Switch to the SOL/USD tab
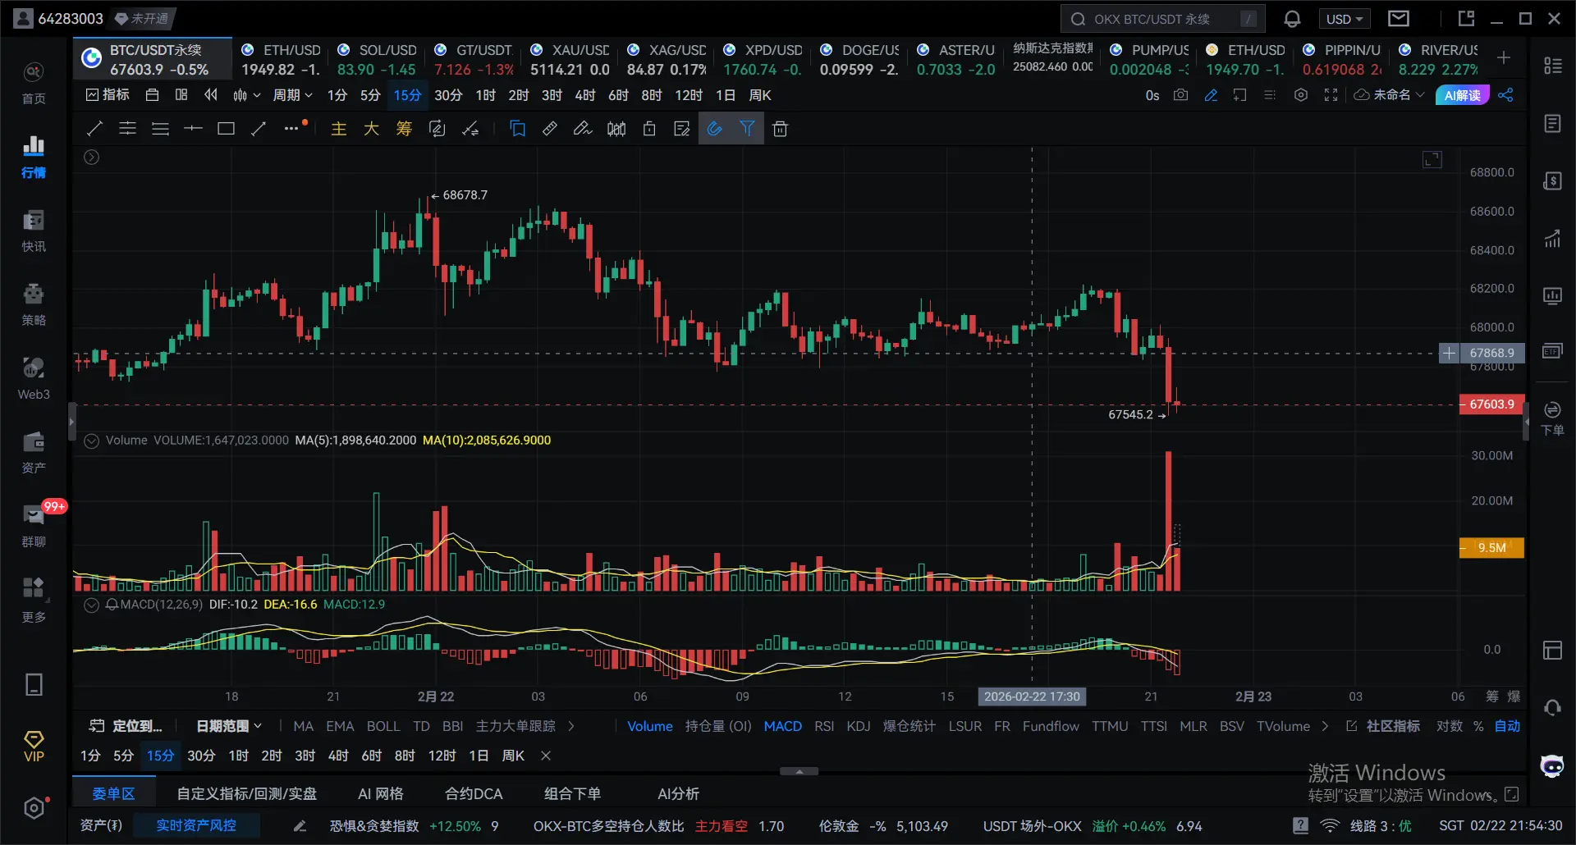The image size is (1576, 845). [x=377, y=60]
